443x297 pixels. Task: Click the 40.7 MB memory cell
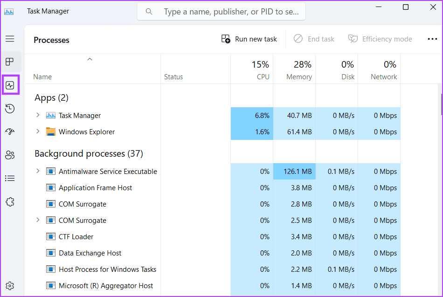point(294,115)
